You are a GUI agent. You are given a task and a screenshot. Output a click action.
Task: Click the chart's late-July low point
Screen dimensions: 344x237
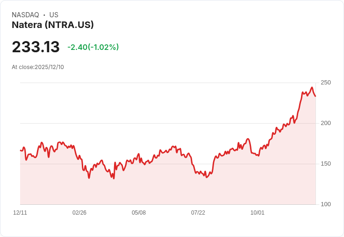(206, 177)
